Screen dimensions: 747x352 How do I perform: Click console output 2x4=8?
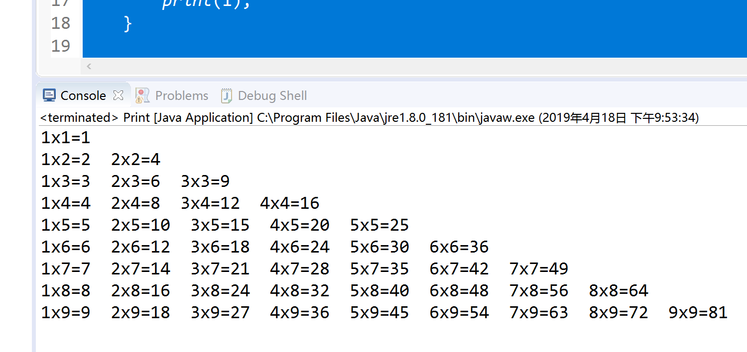coord(136,203)
